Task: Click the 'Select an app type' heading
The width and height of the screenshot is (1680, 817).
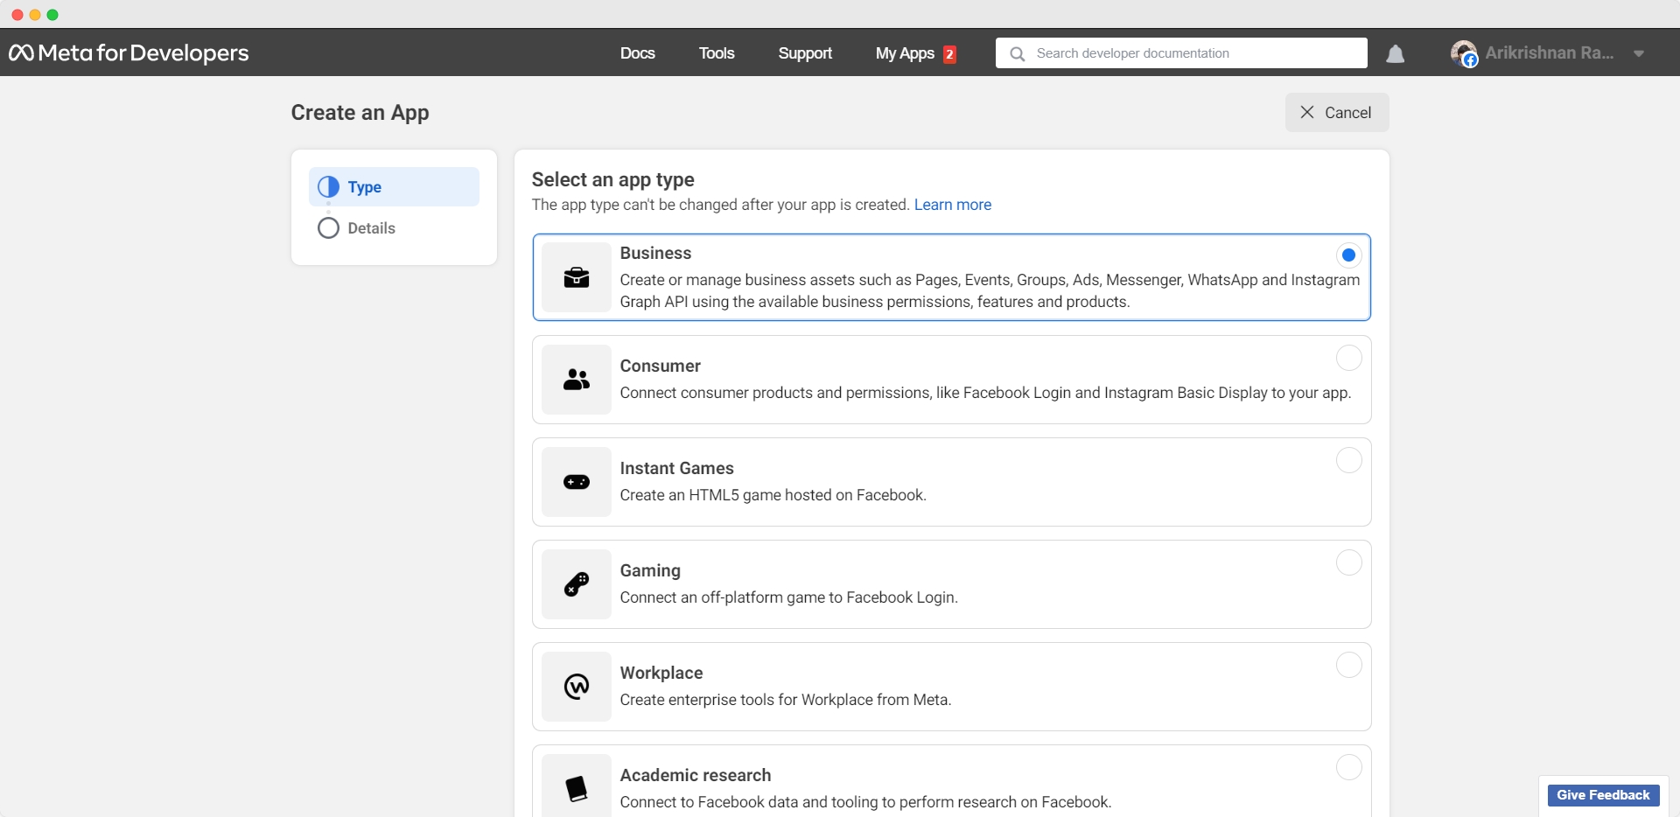Action: coord(613,179)
